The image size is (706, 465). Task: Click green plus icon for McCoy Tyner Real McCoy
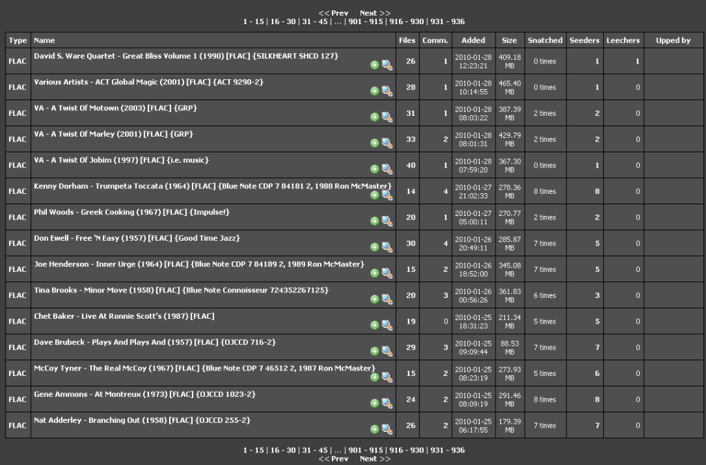(x=374, y=377)
